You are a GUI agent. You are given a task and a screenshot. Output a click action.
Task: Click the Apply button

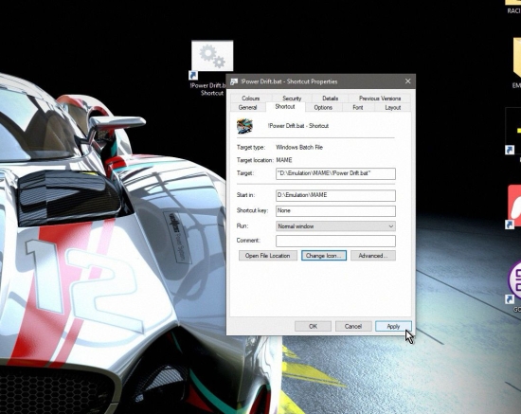(393, 326)
